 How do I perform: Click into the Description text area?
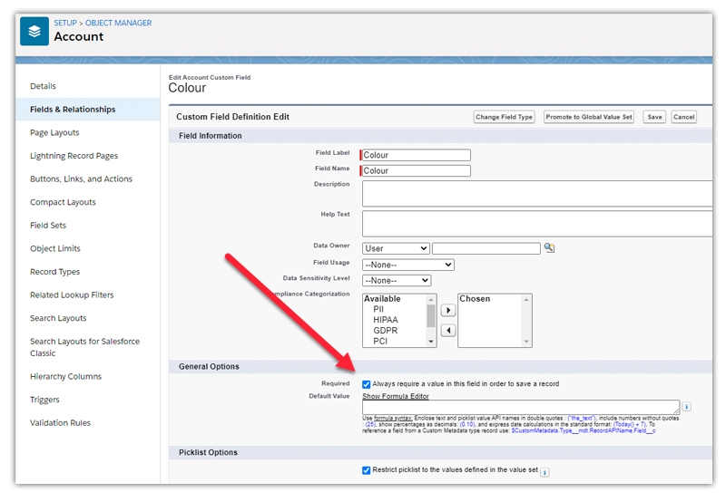[537, 194]
